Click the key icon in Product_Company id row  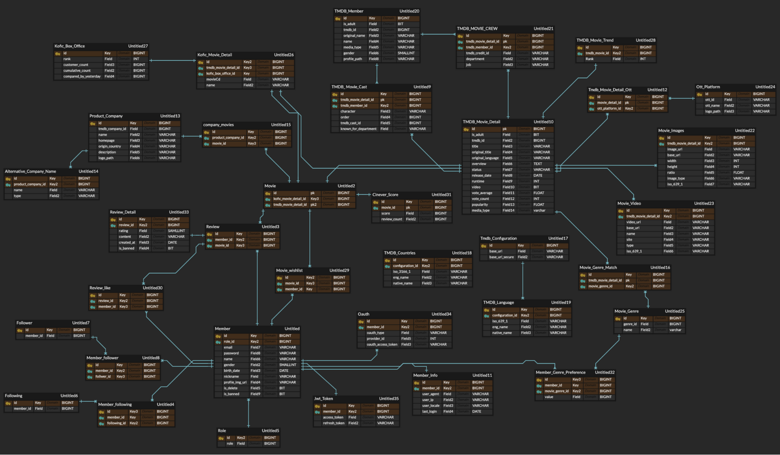click(x=93, y=124)
